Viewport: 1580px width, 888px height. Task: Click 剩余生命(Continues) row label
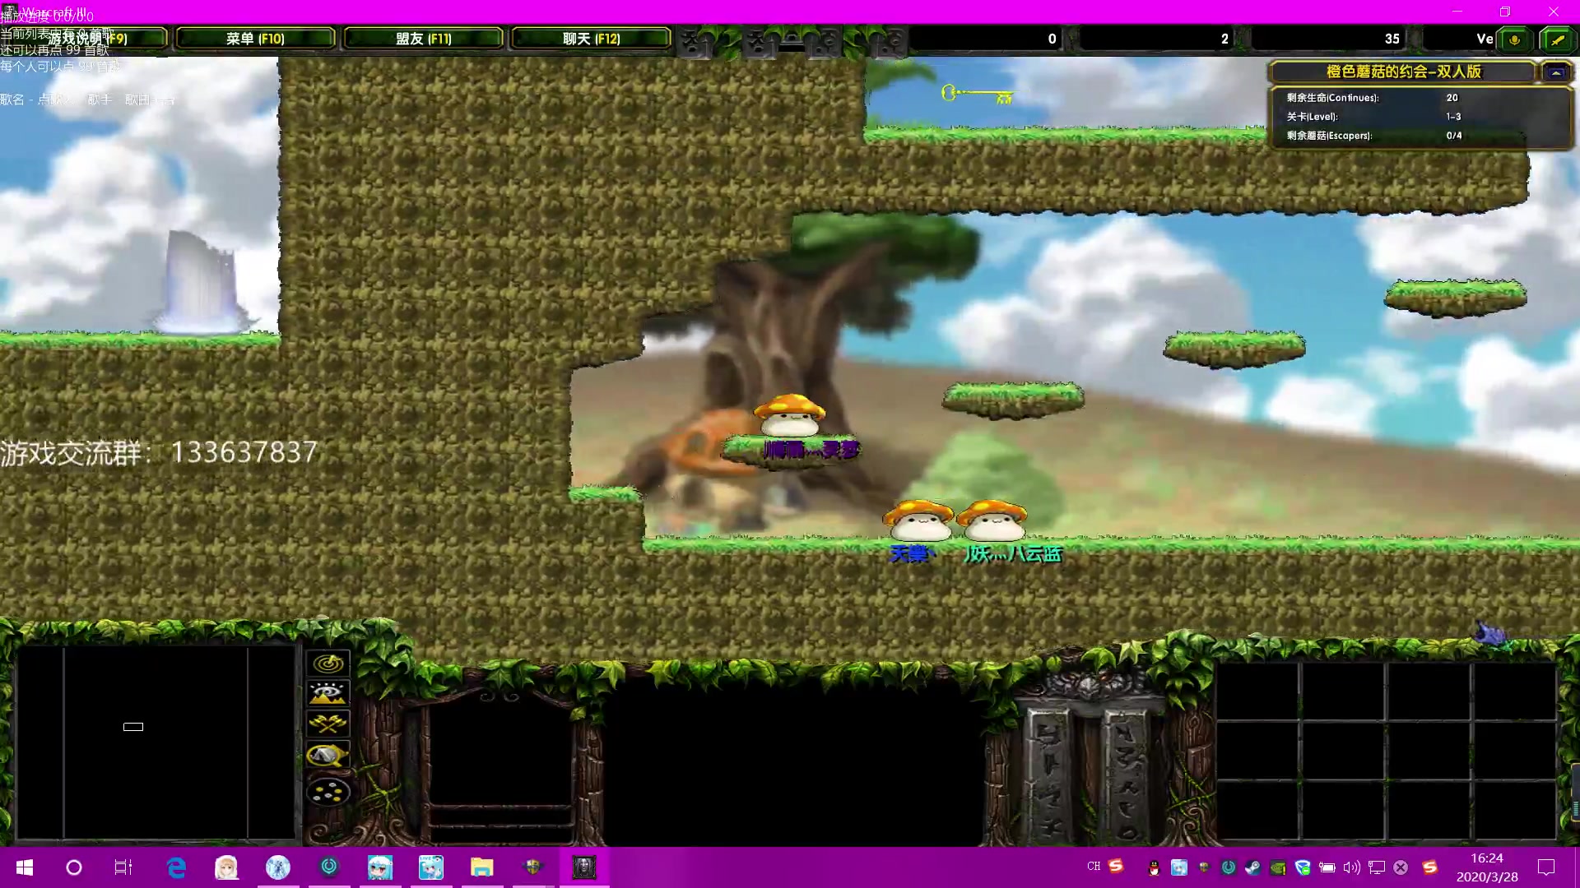[1332, 98]
